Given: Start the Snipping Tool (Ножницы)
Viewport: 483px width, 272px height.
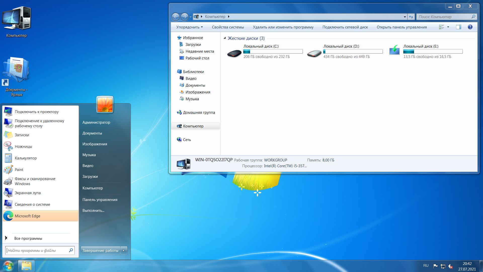Looking at the screenshot, I should click(23, 146).
